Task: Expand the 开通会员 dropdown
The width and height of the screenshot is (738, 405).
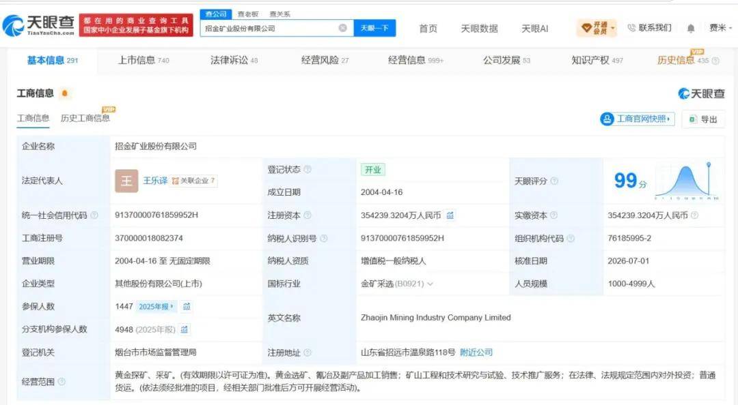Action: [613, 28]
